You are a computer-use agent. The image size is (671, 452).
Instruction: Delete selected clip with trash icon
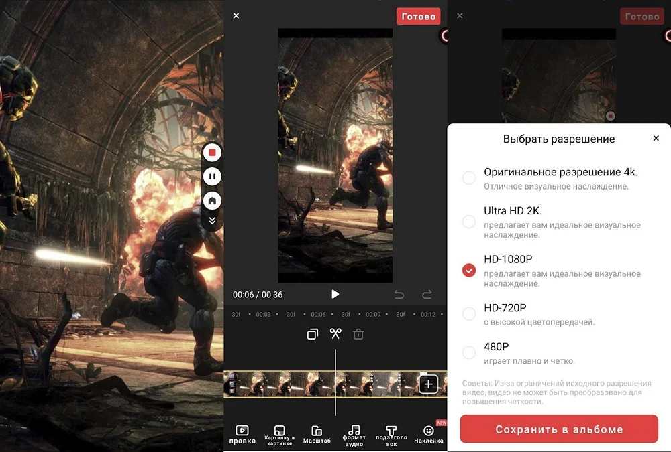[x=358, y=334]
